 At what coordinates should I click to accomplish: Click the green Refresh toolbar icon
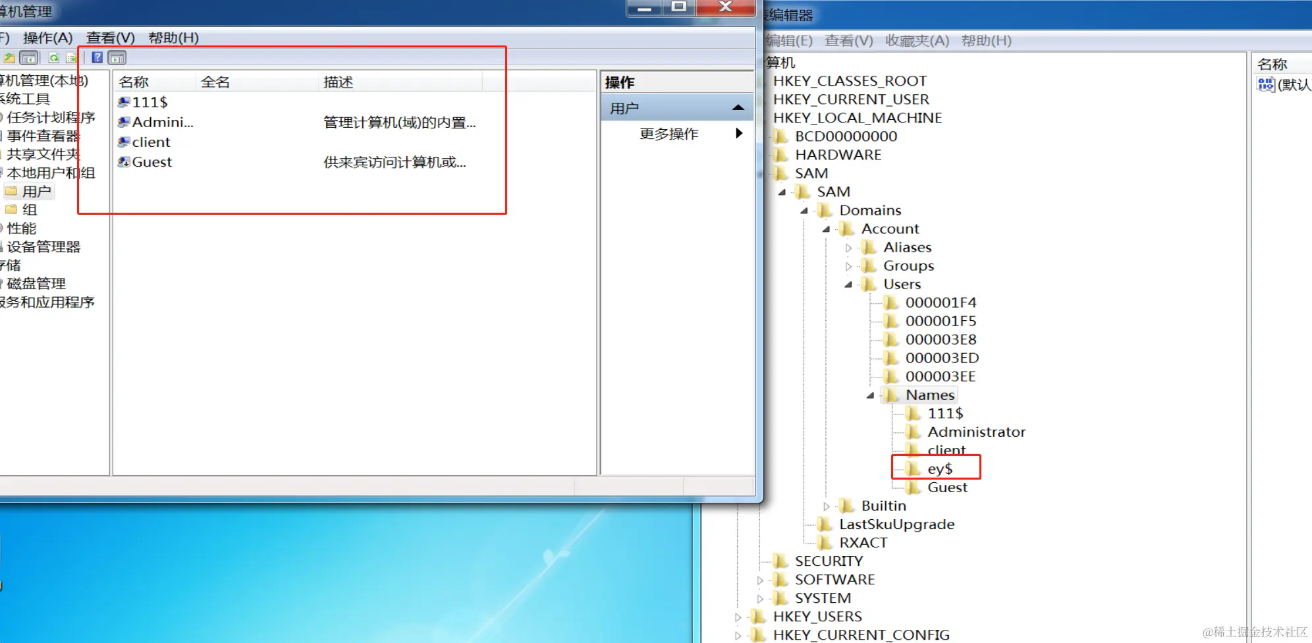[53, 58]
